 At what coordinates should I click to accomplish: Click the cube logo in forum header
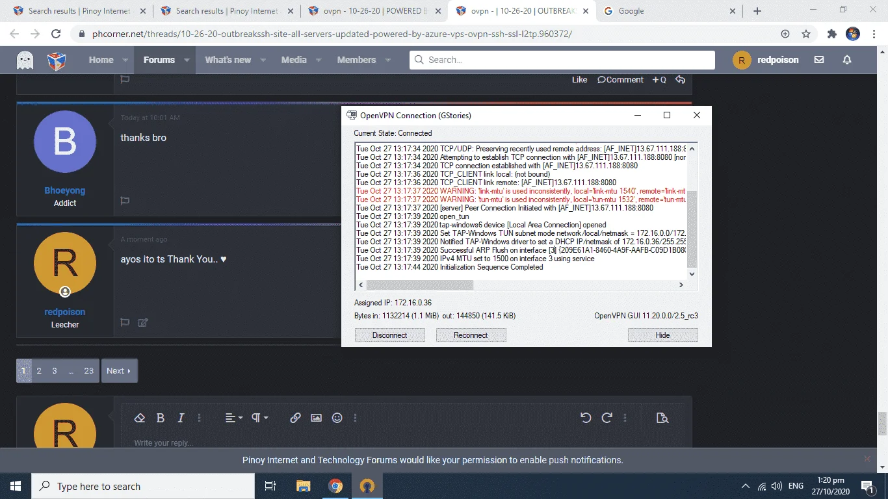pos(57,60)
